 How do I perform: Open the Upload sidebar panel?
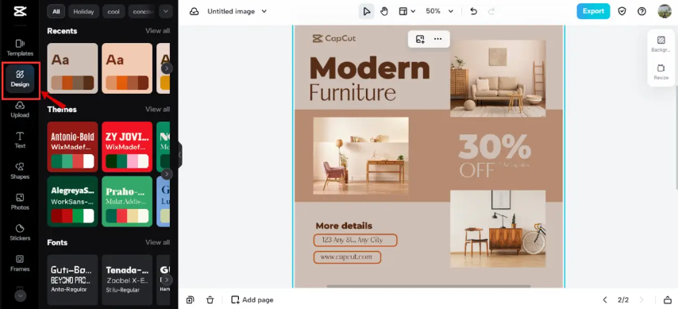[20, 109]
